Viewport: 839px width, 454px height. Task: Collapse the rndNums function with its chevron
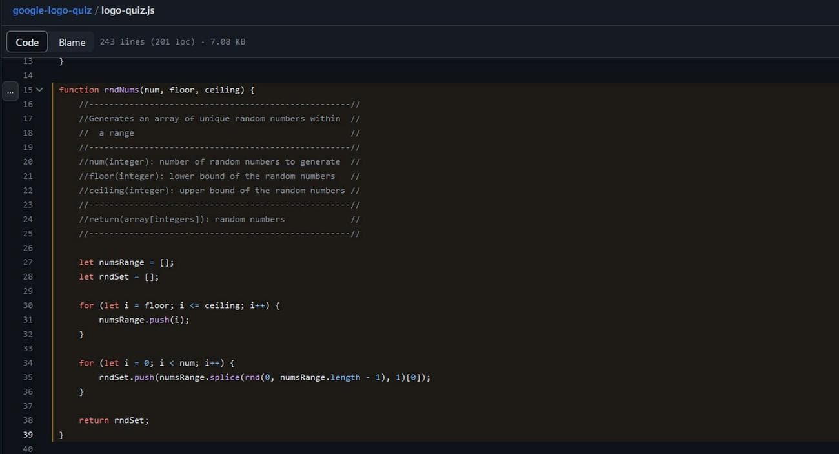(40, 90)
